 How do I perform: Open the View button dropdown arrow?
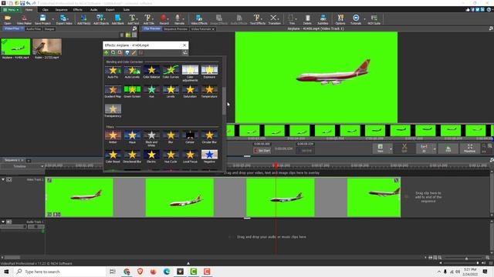coord(391,149)
